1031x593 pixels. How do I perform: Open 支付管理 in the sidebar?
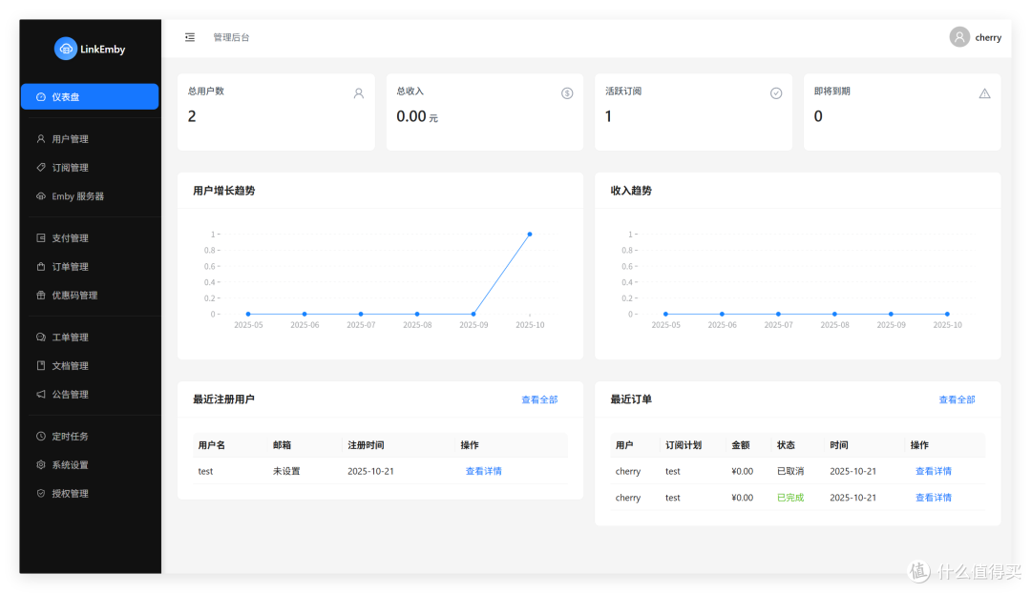[90, 237]
